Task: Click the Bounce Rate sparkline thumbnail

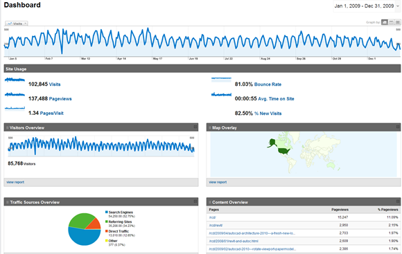Action: point(221,80)
